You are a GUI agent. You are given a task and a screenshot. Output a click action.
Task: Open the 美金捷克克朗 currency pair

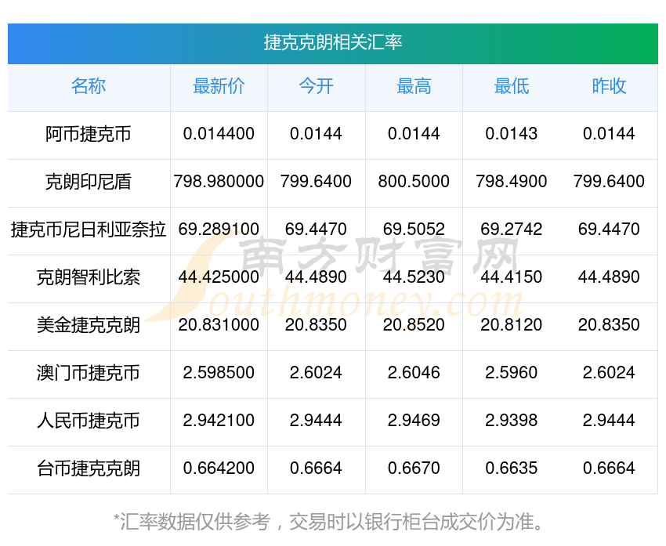pos(89,326)
